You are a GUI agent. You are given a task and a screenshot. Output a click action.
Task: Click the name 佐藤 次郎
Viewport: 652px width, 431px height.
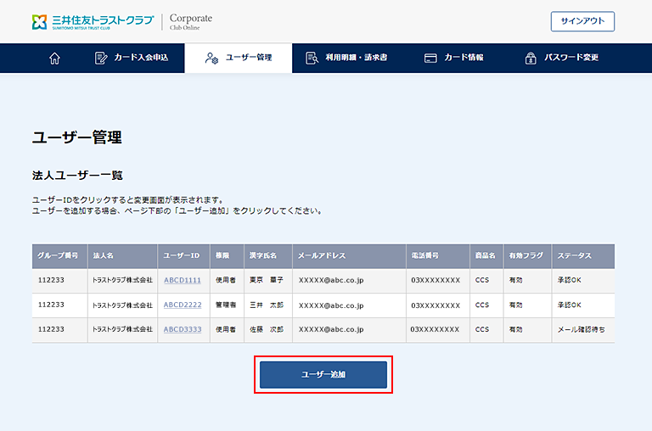coord(267,329)
